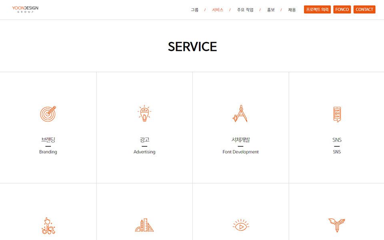The image size is (384, 240).
Task: Click the Font Development compass icon
Action: tap(240, 114)
